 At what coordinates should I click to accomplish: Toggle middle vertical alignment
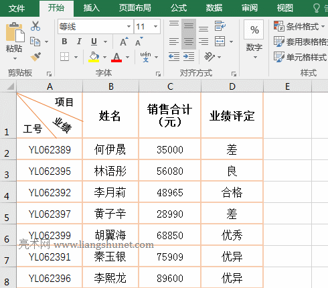click(x=189, y=26)
